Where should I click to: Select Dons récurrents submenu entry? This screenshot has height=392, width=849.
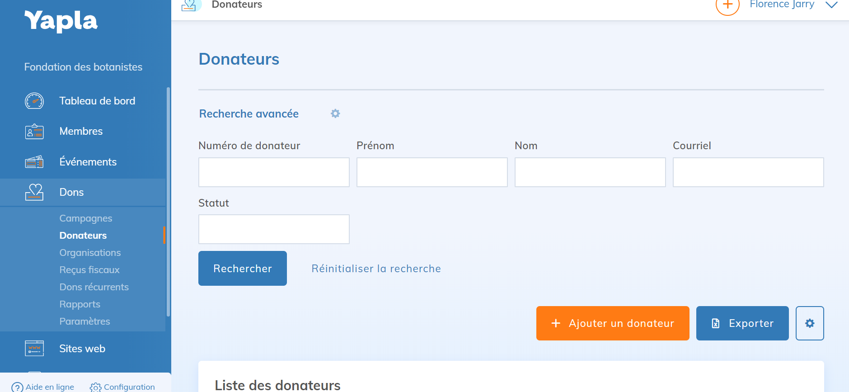[94, 287]
